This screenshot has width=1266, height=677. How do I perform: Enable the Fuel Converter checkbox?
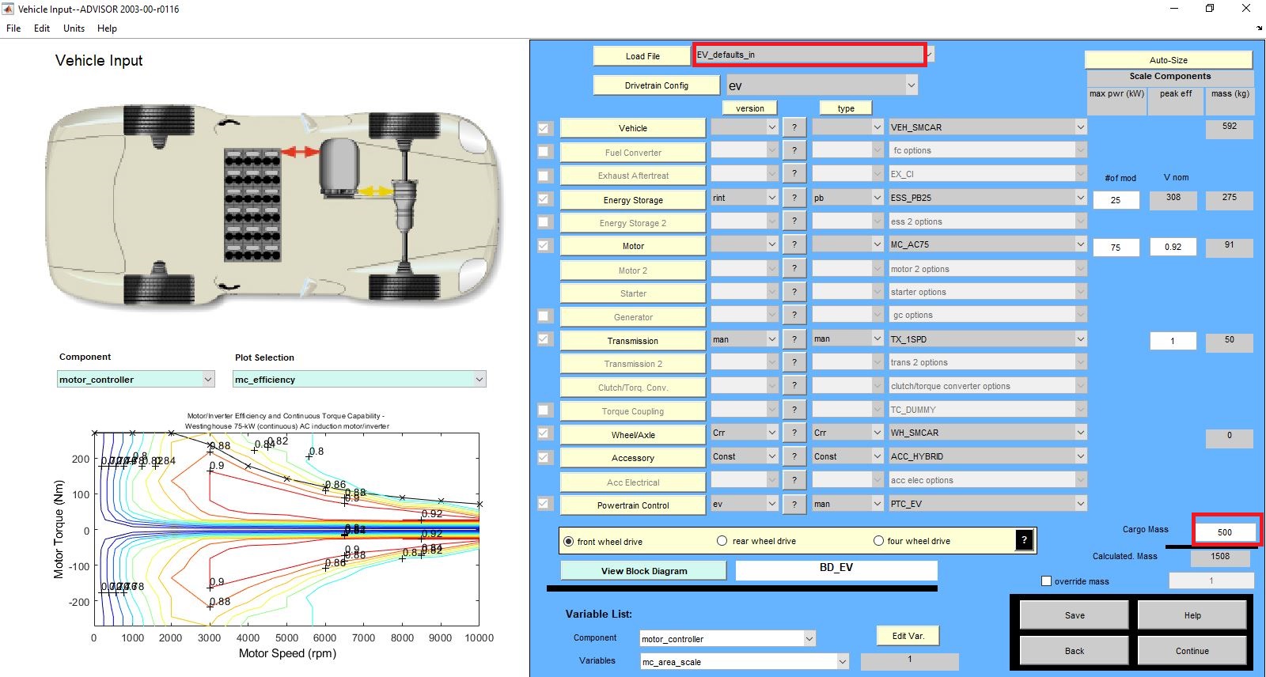(x=544, y=151)
